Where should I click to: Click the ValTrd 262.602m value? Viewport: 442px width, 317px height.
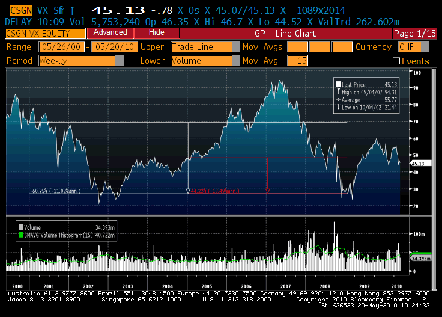coord(359,22)
